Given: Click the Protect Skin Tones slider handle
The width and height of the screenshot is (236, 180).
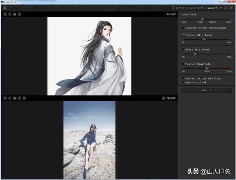Looking at the screenshot, I should point(204,40).
